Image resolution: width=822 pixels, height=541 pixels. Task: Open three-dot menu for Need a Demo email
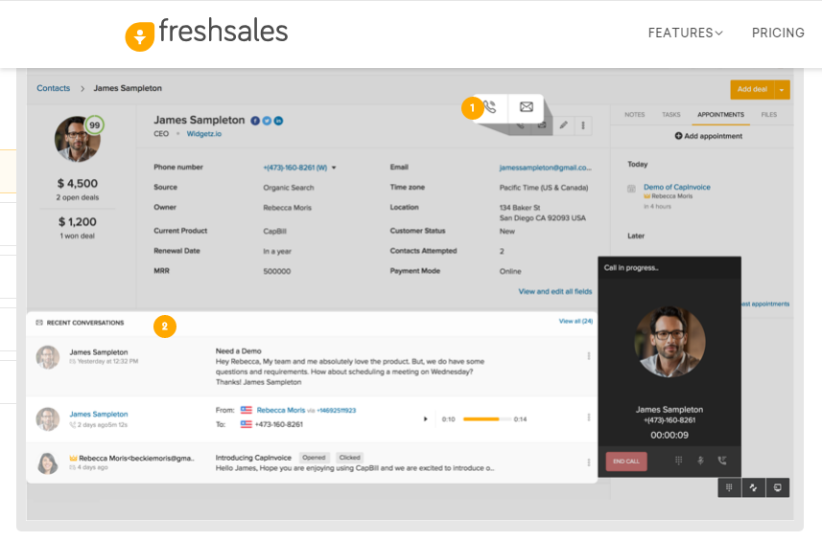point(589,356)
